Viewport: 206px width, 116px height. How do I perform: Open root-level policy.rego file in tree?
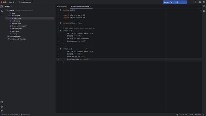coord(15,31)
